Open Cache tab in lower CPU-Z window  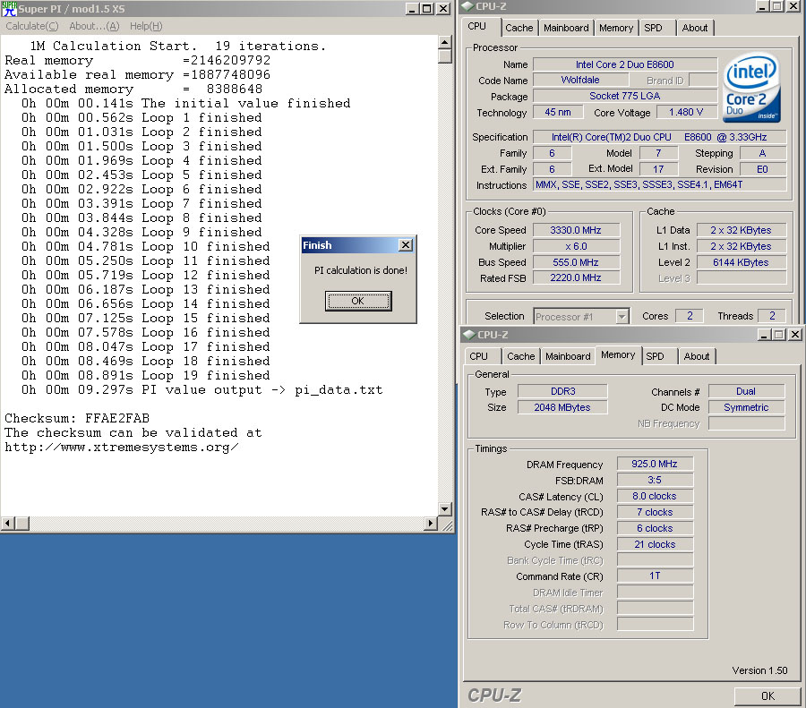point(520,356)
